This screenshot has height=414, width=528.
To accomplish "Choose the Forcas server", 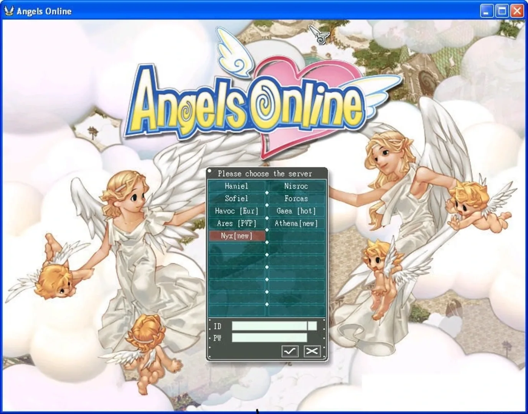I will pyautogui.click(x=297, y=198).
